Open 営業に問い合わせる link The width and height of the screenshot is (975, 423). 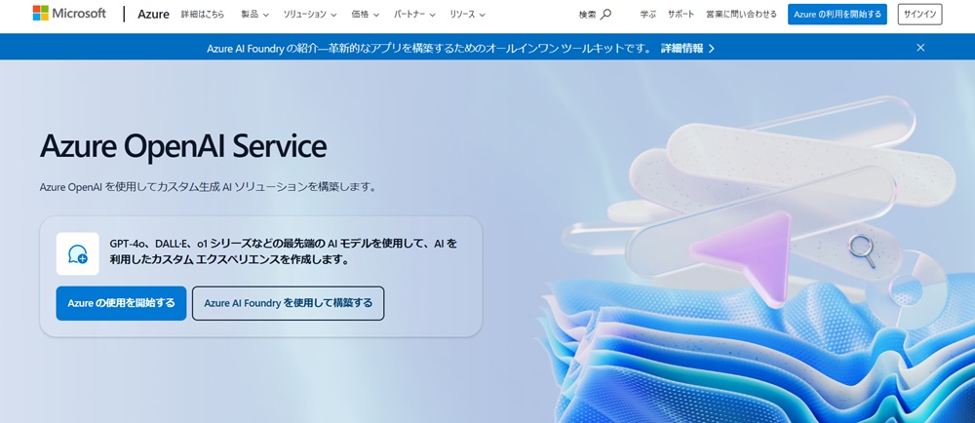(741, 15)
